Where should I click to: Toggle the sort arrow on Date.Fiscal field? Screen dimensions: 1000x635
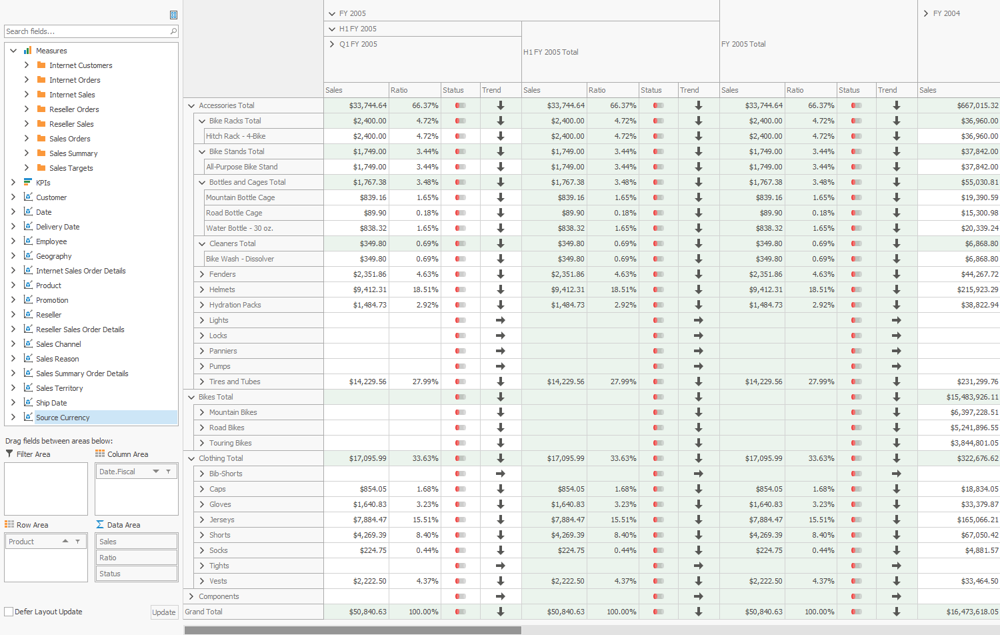pyautogui.click(x=156, y=472)
